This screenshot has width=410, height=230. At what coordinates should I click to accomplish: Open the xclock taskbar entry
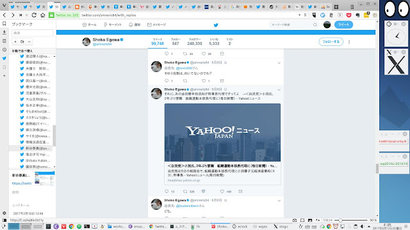(240, 226)
